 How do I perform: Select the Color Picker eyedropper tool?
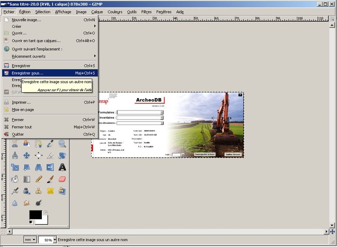[50, 144]
